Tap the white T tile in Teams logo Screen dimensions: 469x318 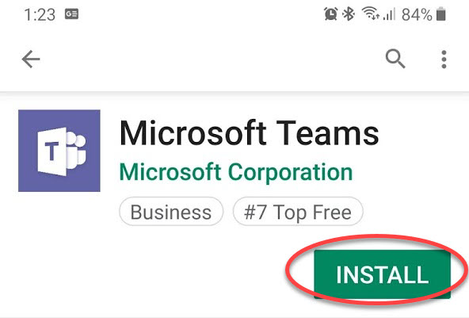pos(51,151)
